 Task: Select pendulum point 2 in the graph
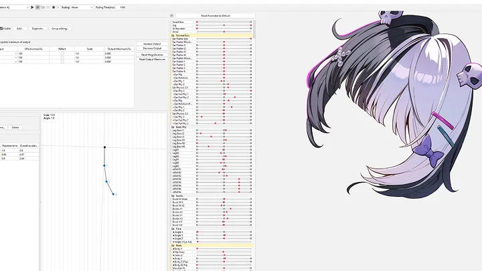(106, 181)
